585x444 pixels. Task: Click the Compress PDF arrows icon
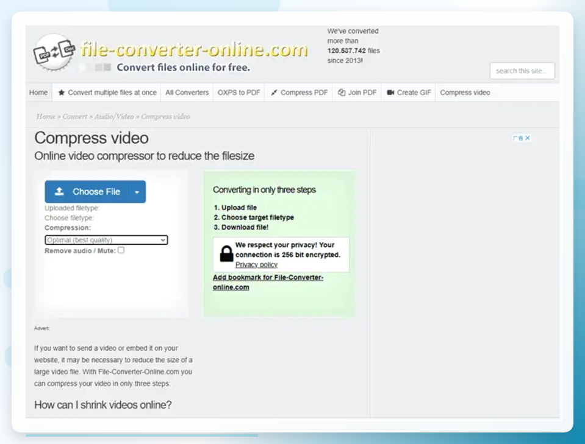(x=275, y=93)
